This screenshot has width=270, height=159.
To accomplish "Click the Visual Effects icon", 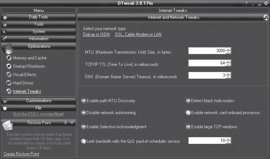I will point(9,74).
